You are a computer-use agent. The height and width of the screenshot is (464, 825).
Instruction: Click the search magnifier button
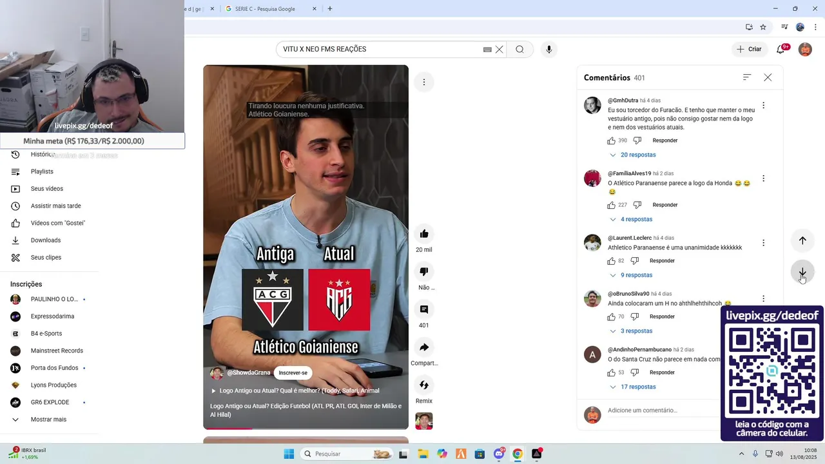pyautogui.click(x=519, y=50)
